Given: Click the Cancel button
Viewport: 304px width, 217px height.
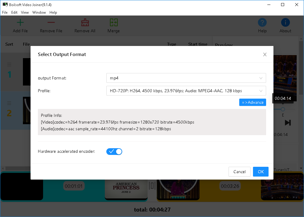Looking at the screenshot, I should [x=240, y=172].
